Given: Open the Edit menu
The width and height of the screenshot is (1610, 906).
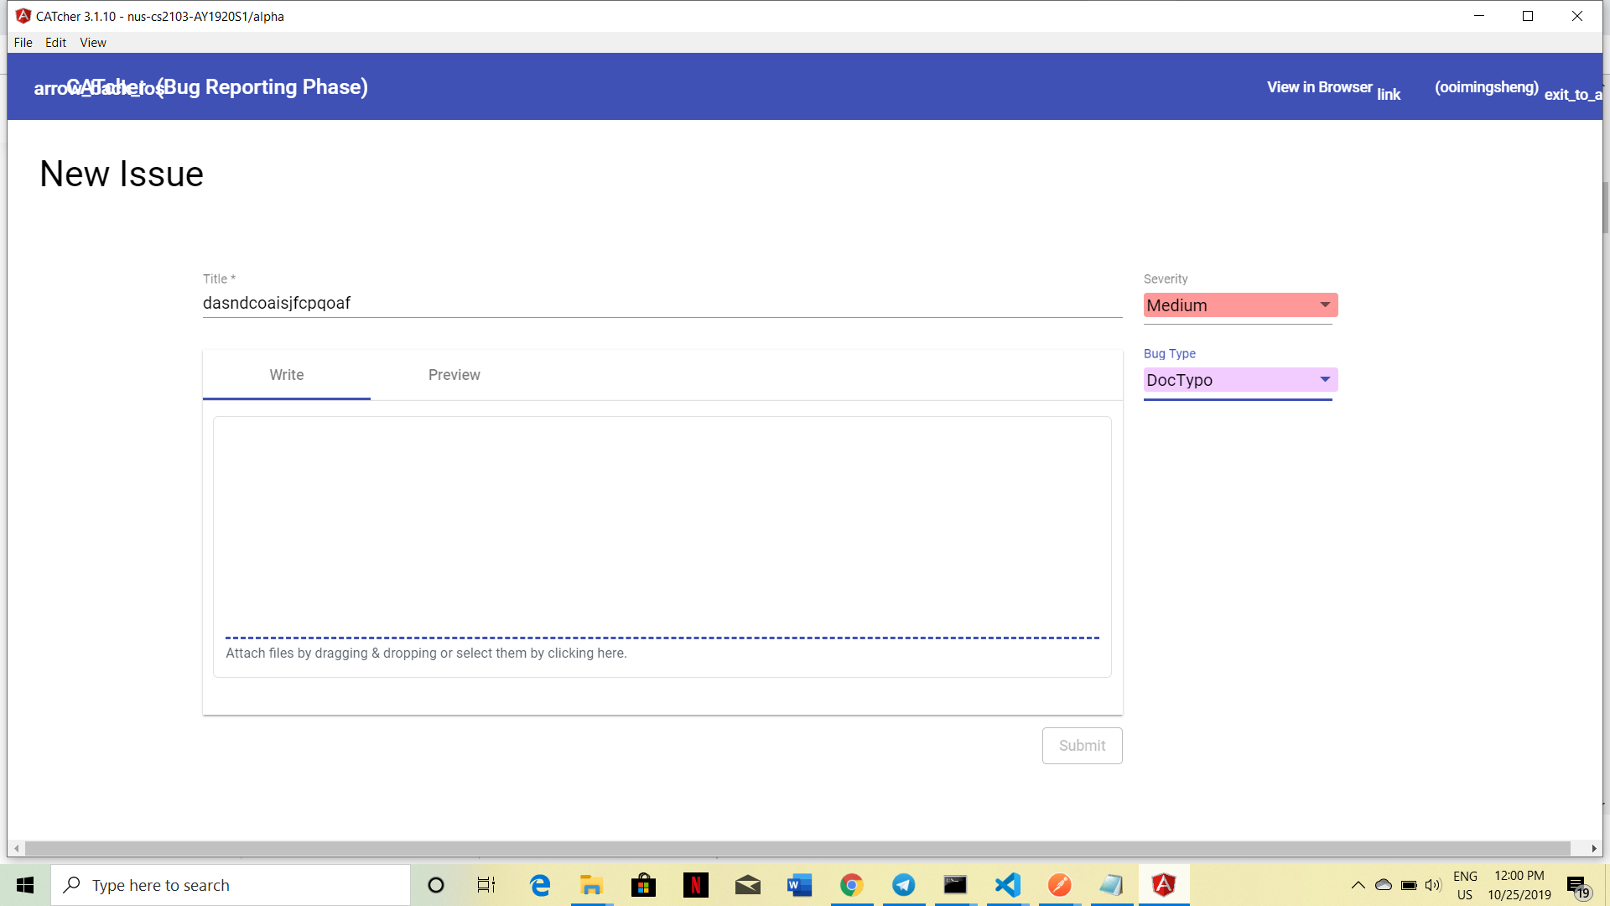Looking at the screenshot, I should [55, 43].
